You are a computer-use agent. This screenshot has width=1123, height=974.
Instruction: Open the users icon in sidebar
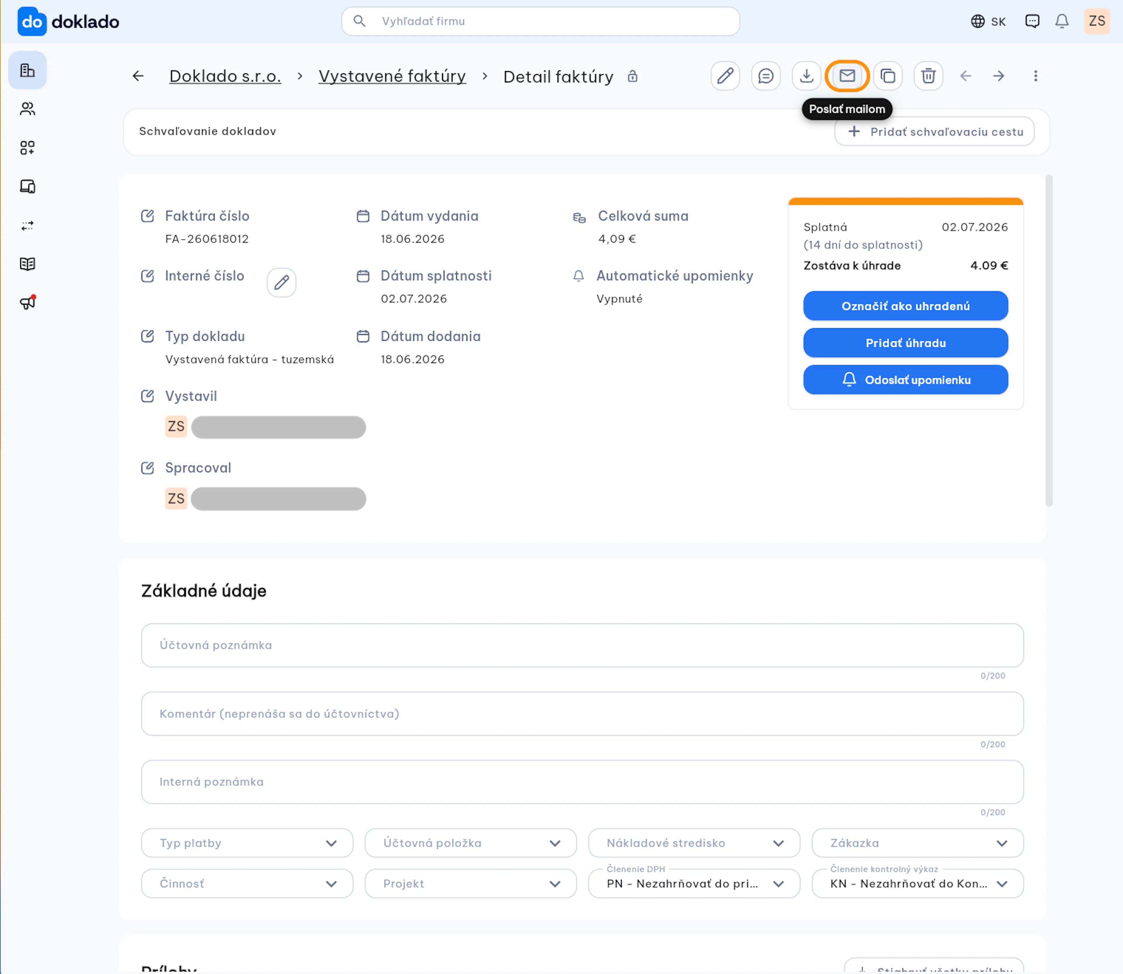(x=27, y=109)
